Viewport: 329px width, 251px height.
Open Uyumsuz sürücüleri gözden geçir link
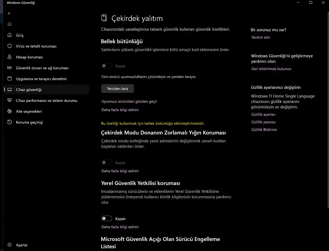coord(129,101)
